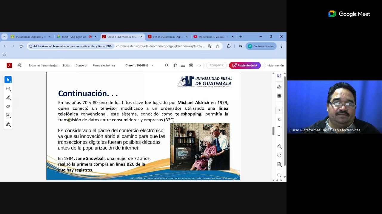Click the elderly couple photo in the slide
382x214 pixels.
(x=200, y=147)
